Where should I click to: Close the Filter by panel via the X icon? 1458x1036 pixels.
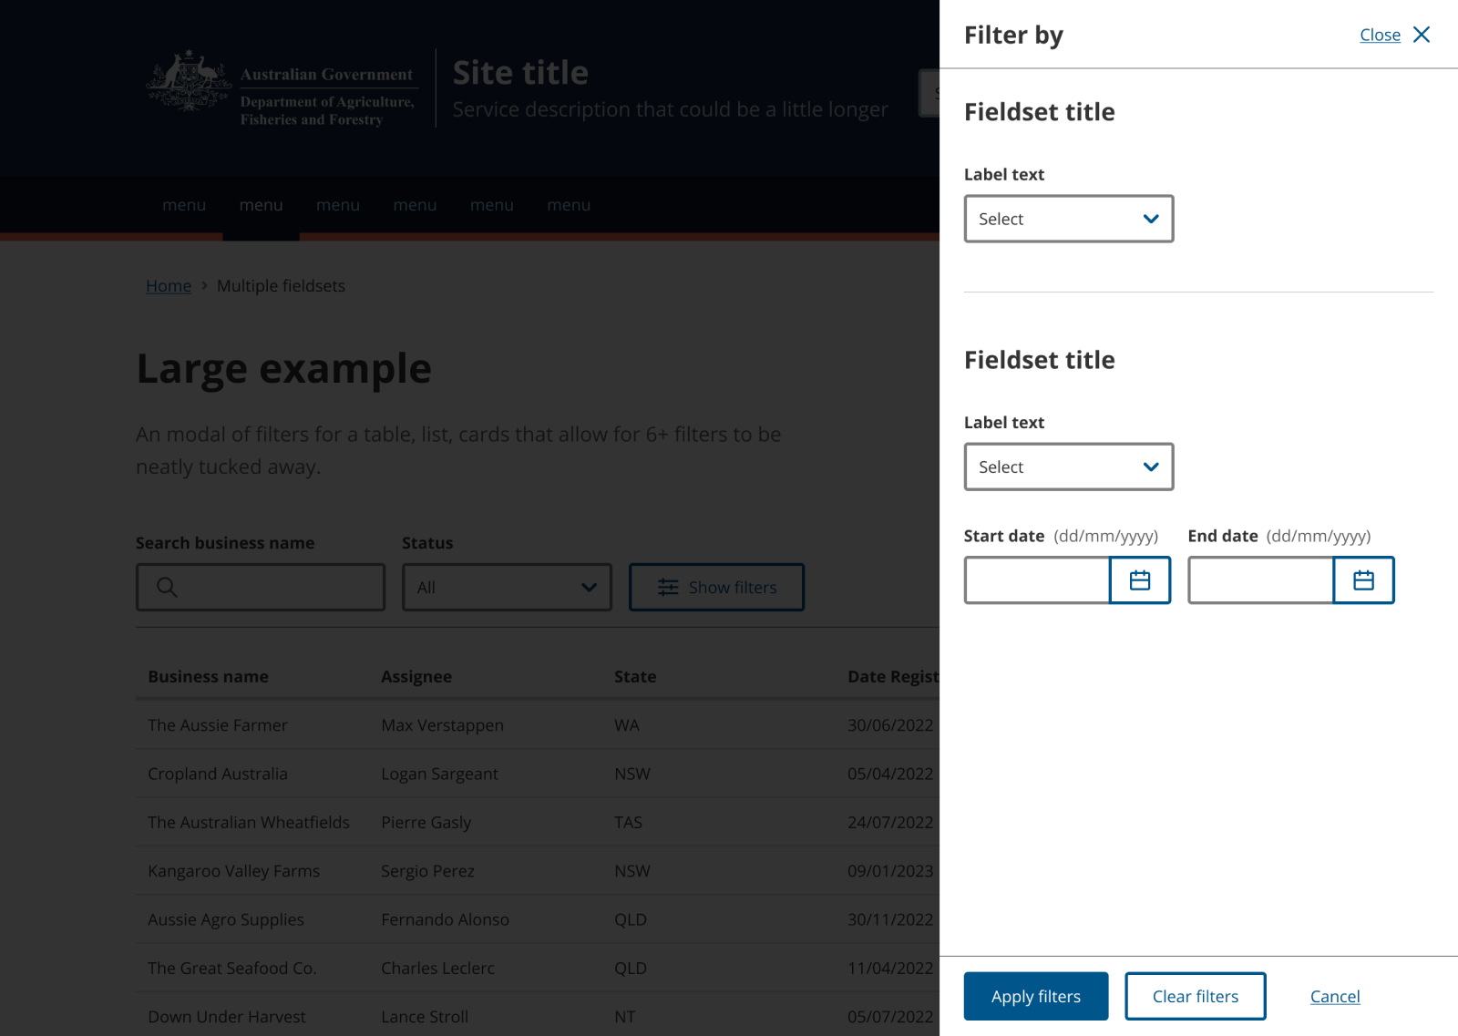click(1422, 35)
